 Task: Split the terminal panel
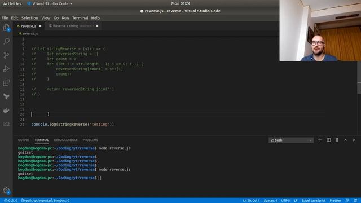point(328,140)
